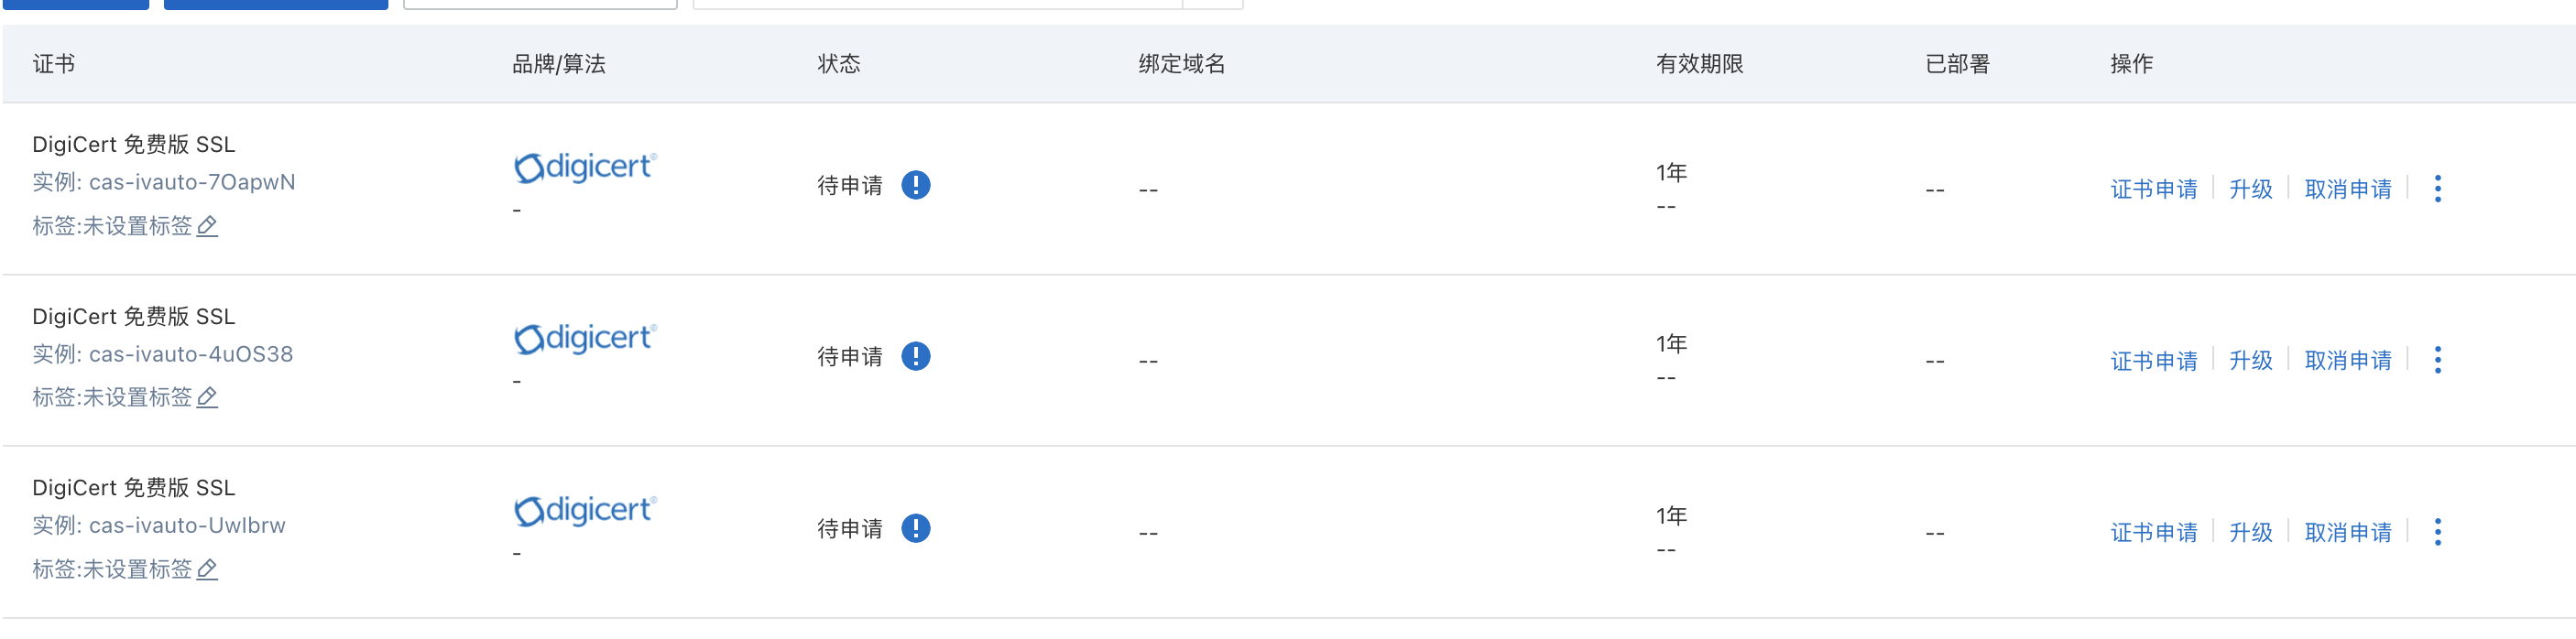Click 取消申请 for cas-ivauto-UwIbrw
This screenshot has width=2576, height=639.
coord(2347,532)
